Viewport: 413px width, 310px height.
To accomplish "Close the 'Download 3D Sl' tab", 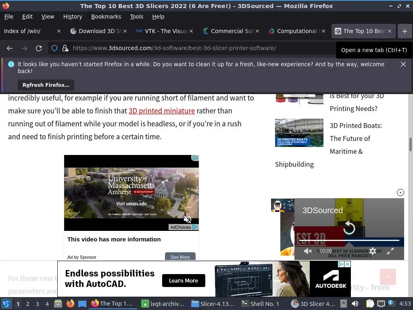I will 125,31.
